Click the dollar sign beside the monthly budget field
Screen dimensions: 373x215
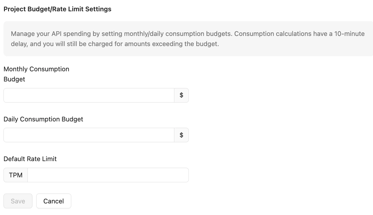[x=181, y=95]
